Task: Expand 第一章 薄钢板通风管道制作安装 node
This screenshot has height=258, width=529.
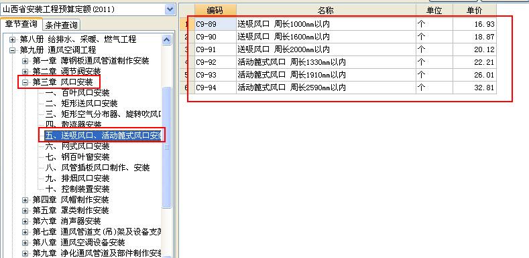Action: pos(25,61)
